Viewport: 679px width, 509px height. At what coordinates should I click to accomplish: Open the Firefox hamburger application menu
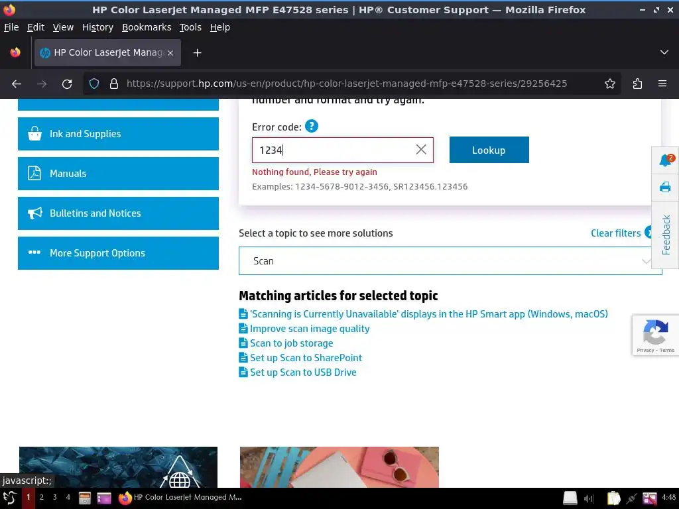click(x=662, y=84)
